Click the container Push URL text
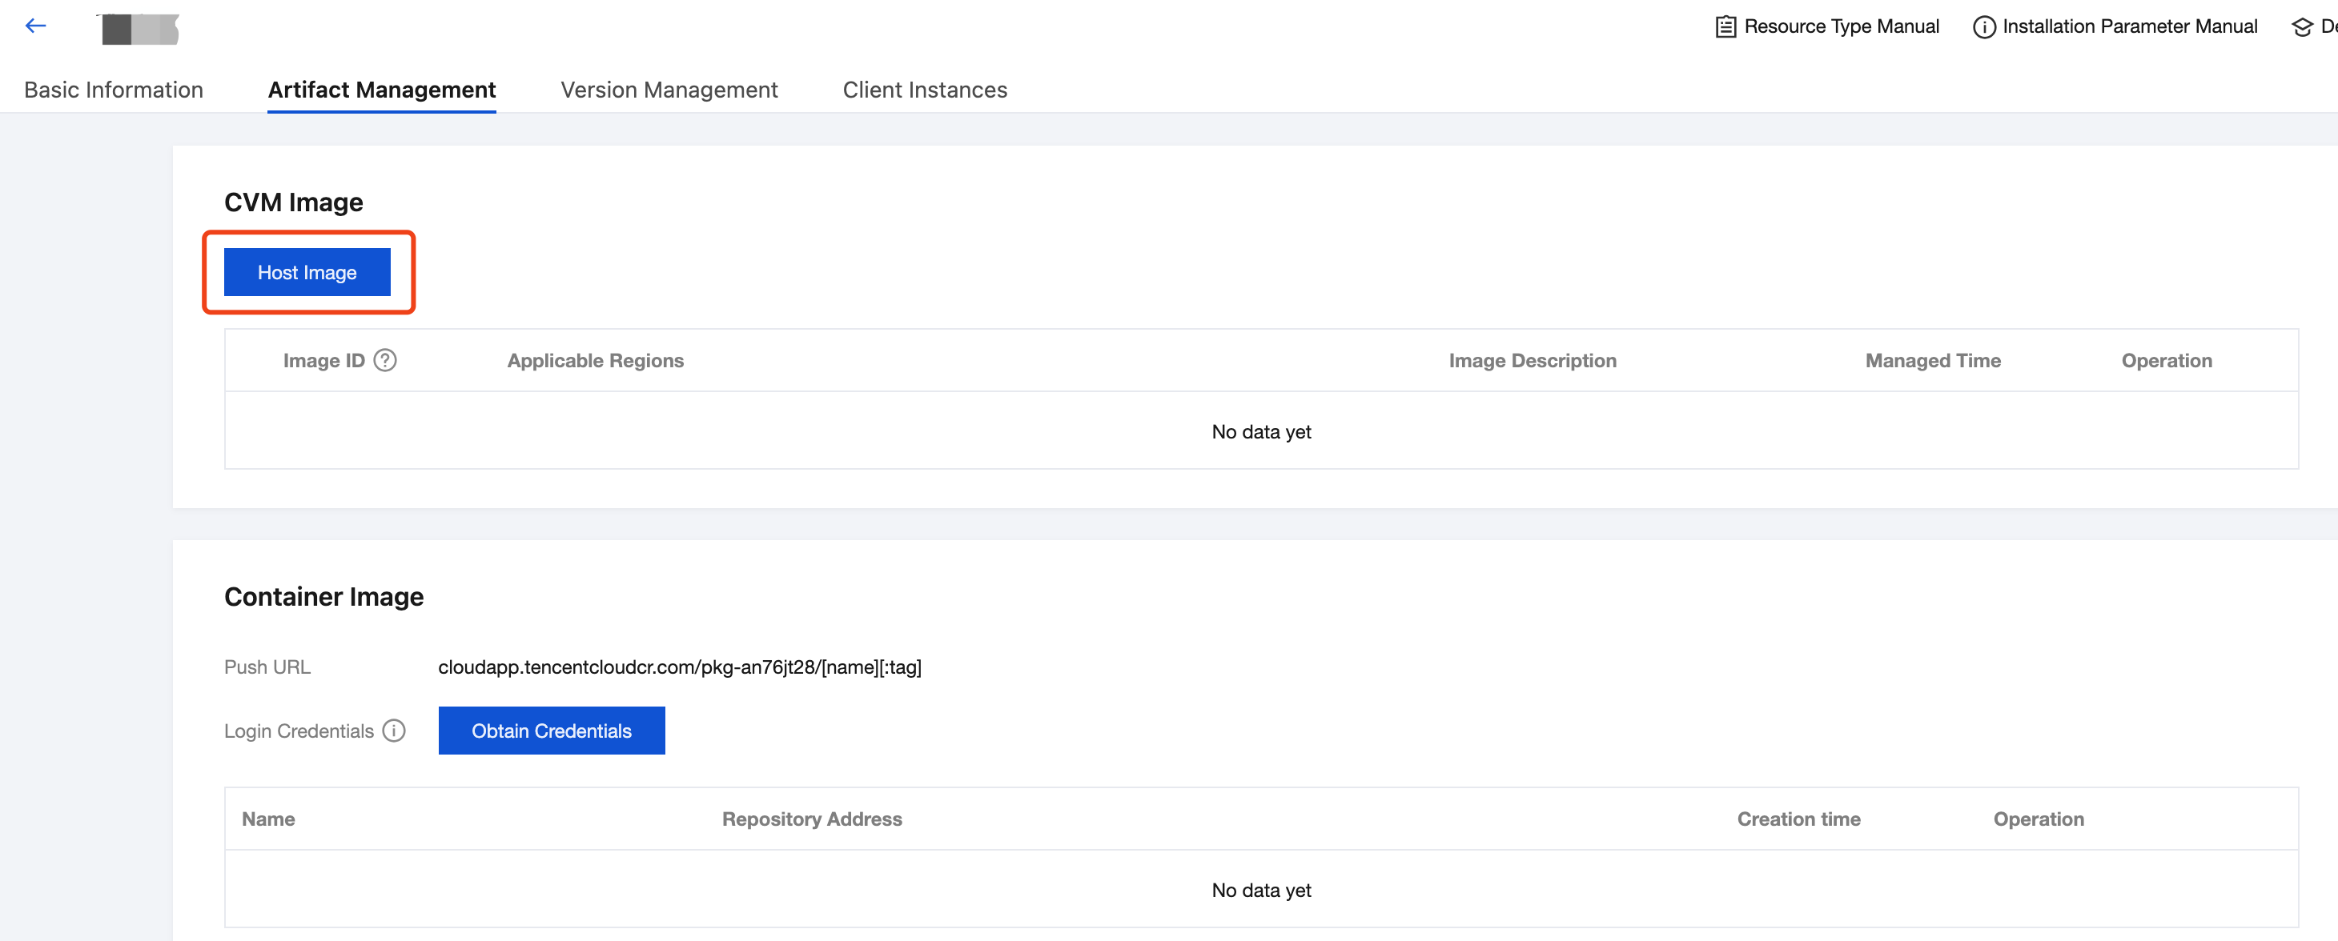This screenshot has height=941, width=2338. pyautogui.click(x=679, y=667)
